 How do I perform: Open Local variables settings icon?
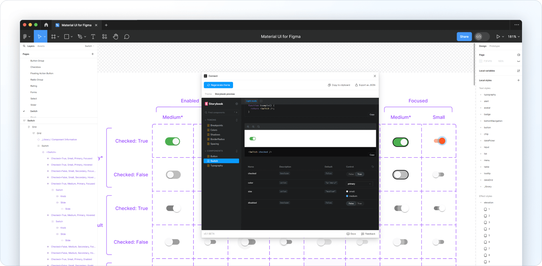tap(518, 71)
